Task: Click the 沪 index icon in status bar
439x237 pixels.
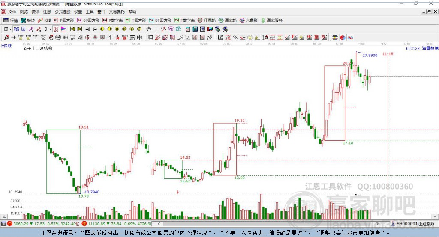Action: (10, 224)
